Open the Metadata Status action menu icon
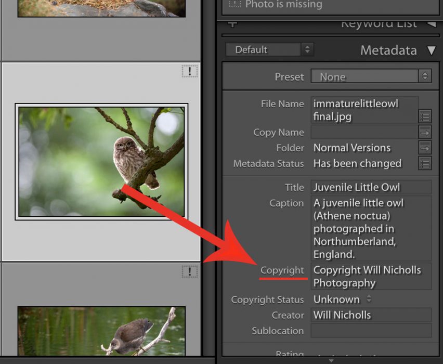 point(424,164)
